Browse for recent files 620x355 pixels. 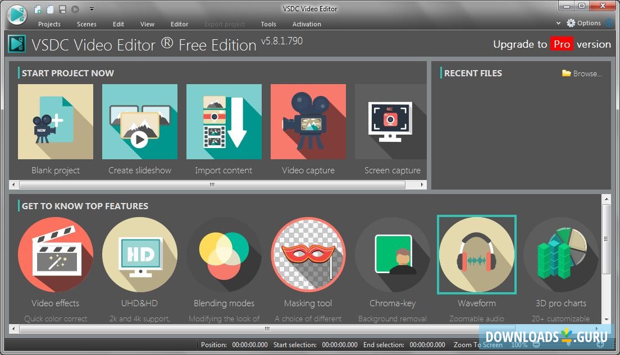point(582,73)
